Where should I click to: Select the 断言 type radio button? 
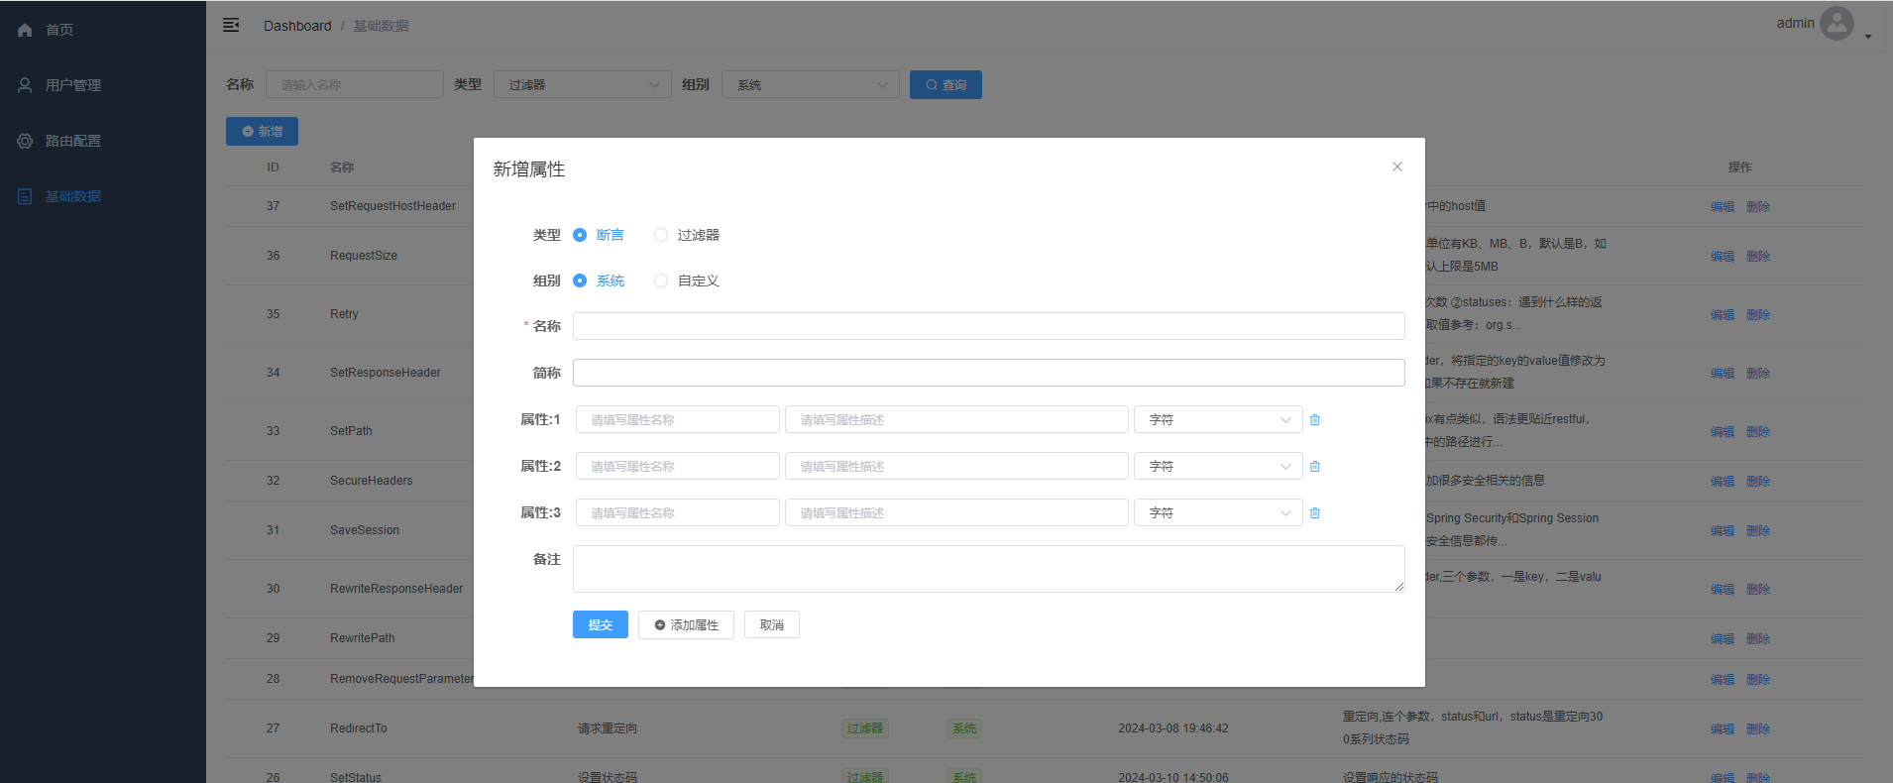[x=580, y=235]
